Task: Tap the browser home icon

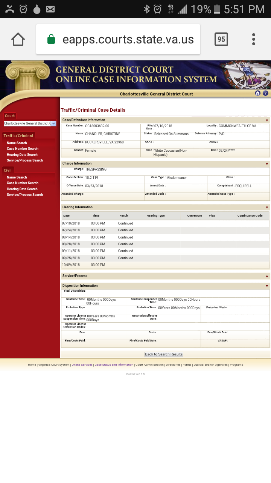Action: (x=18, y=39)
